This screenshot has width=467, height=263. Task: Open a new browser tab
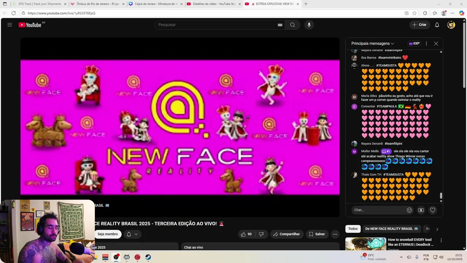point(306,4)
